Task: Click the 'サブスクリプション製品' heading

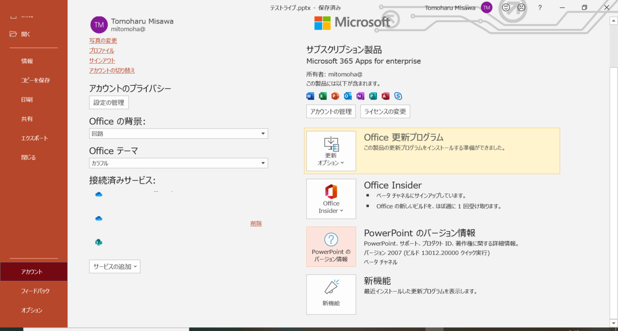Action: point(344,50)
